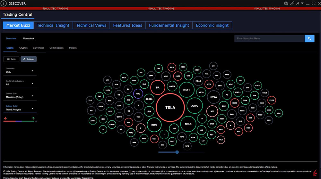This screenshot has width=321, height=179.
Task: Click the magnifier search button
Action: (x=309, y=38)
